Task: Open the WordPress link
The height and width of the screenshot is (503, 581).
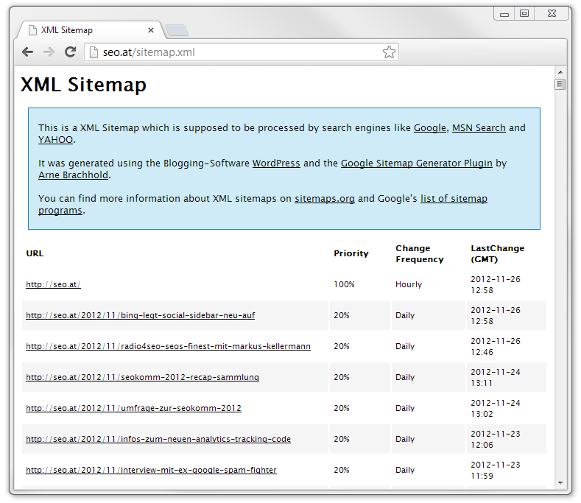Action: (276, 163)
